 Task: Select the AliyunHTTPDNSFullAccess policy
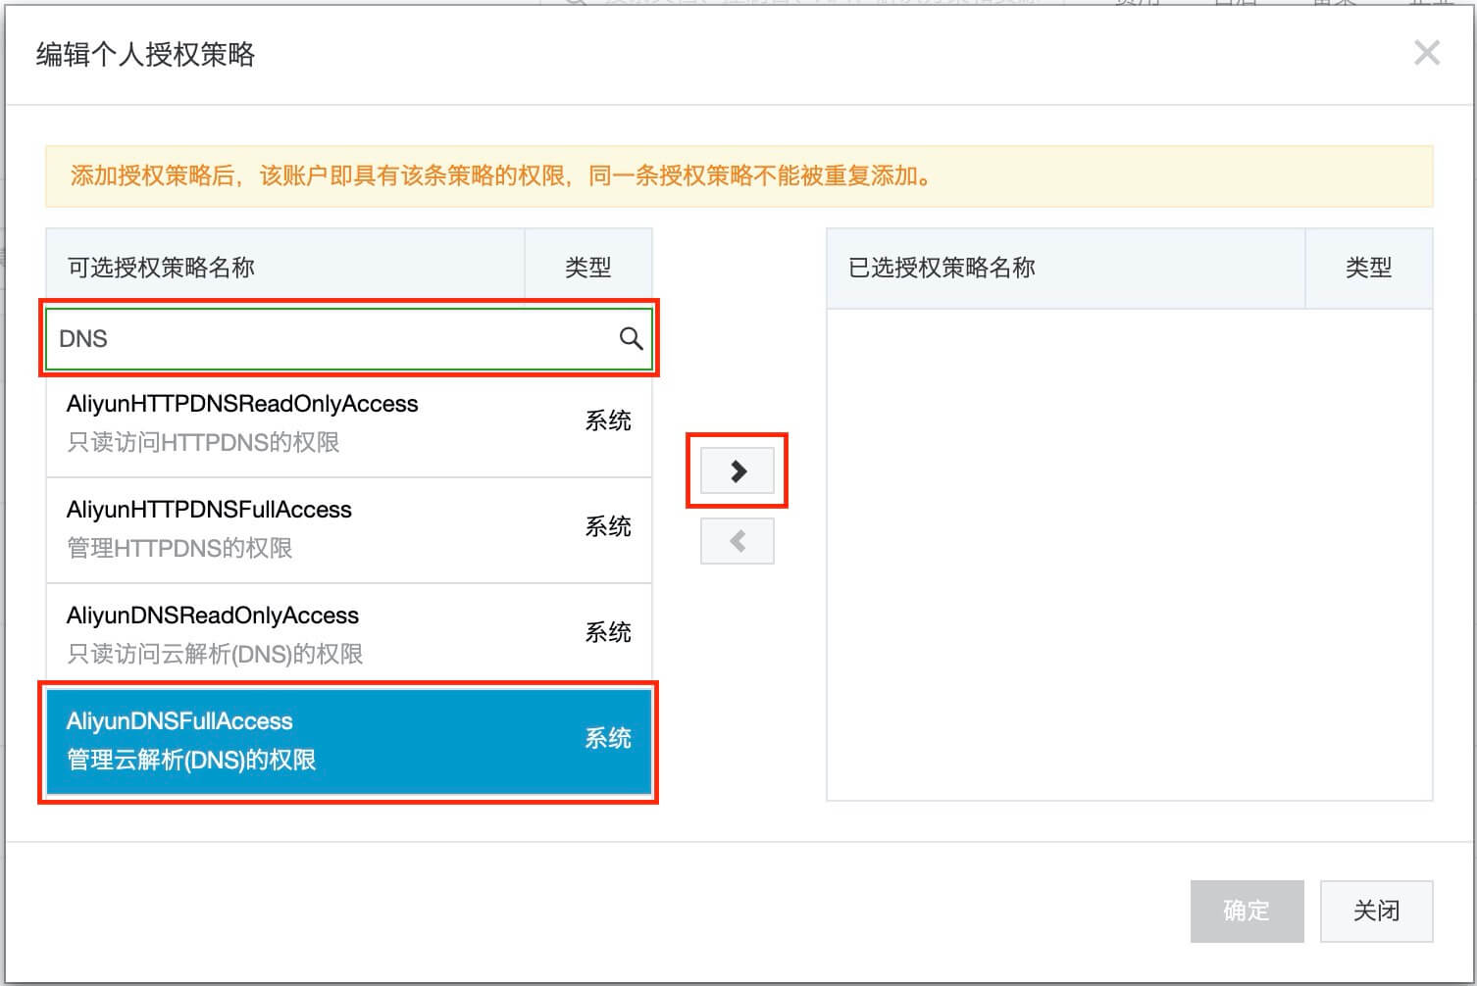tap(349, 530)
